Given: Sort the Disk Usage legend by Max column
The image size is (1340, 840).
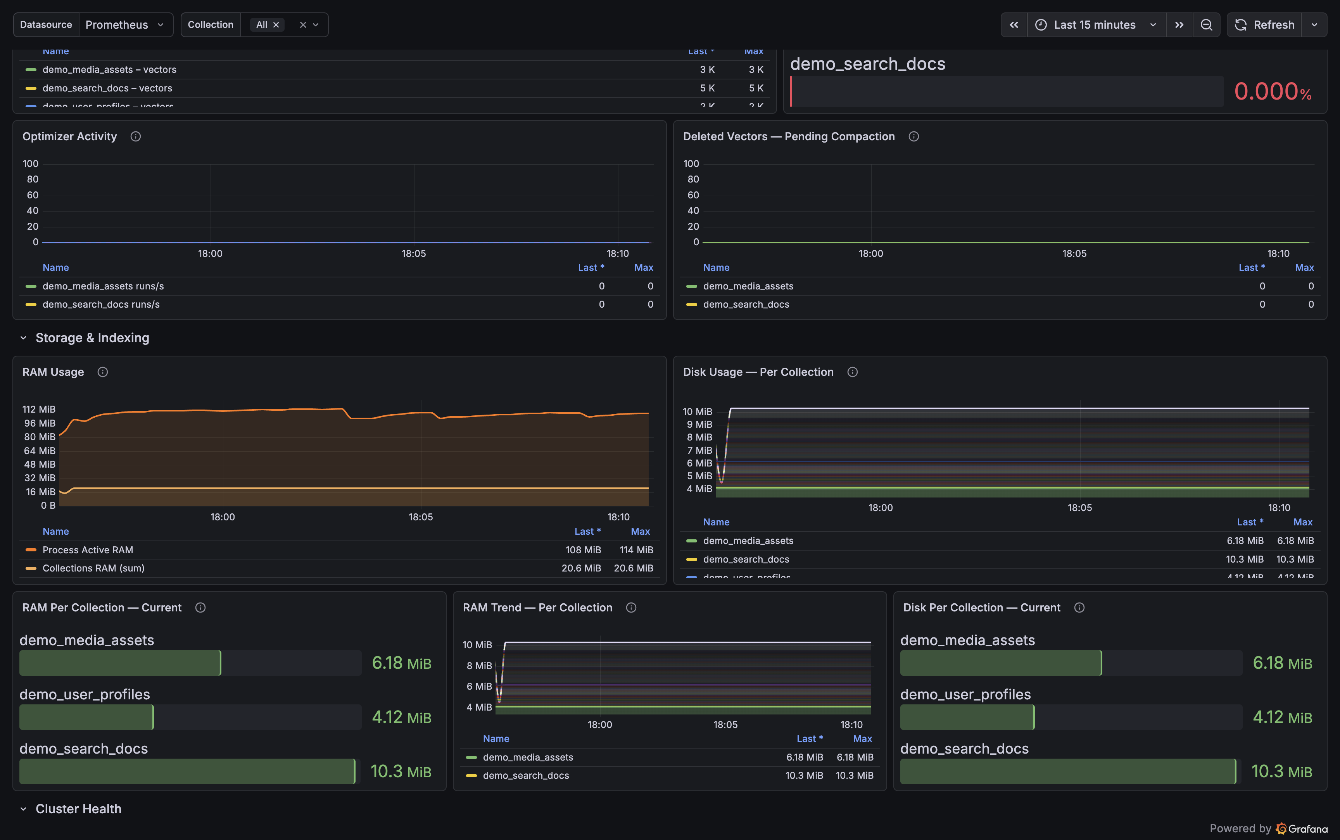Looking at the screenshot, I should [x=1303, y=522].
